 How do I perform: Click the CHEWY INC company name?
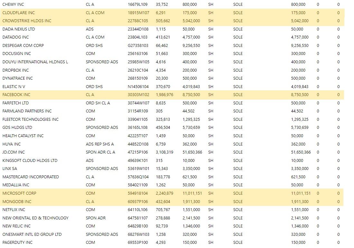point(13,4)
